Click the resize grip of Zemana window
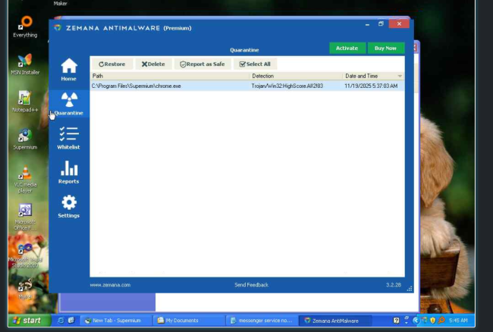The width and height of the screenshot is (493, 332). (410, 289)
